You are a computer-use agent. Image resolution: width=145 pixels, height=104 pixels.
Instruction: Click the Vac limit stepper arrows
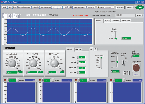point(77,62)
